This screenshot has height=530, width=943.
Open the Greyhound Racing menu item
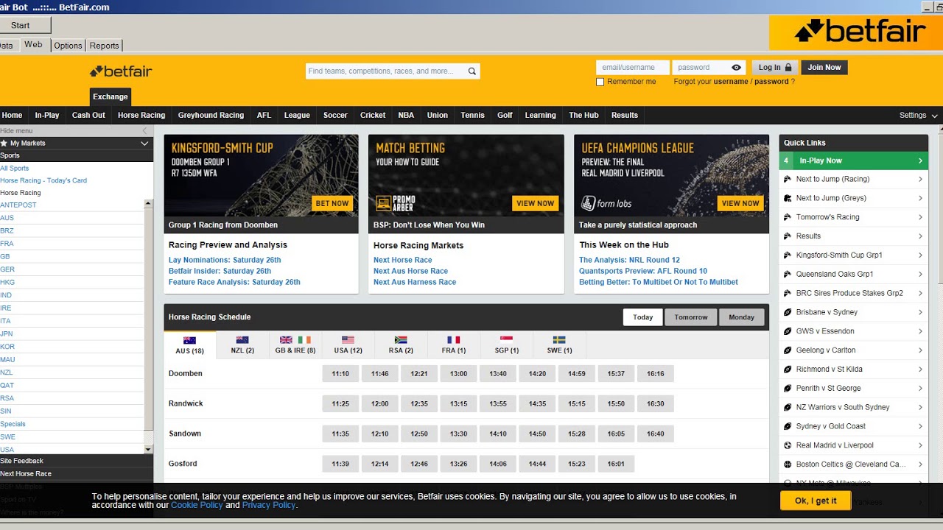[x=211, y=116]
